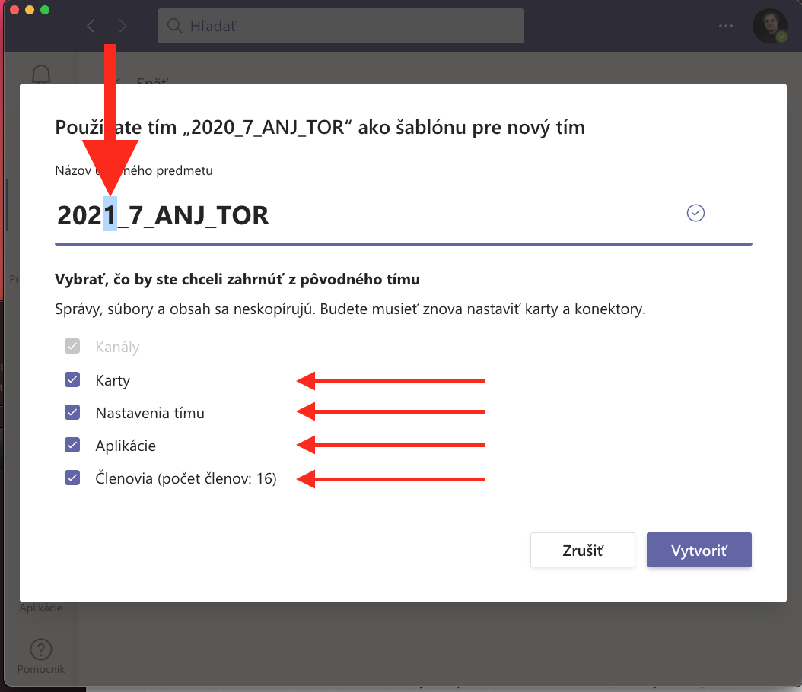Click the back navigation arrow
This screenshot has height=692, width=802.
(91, 26)
